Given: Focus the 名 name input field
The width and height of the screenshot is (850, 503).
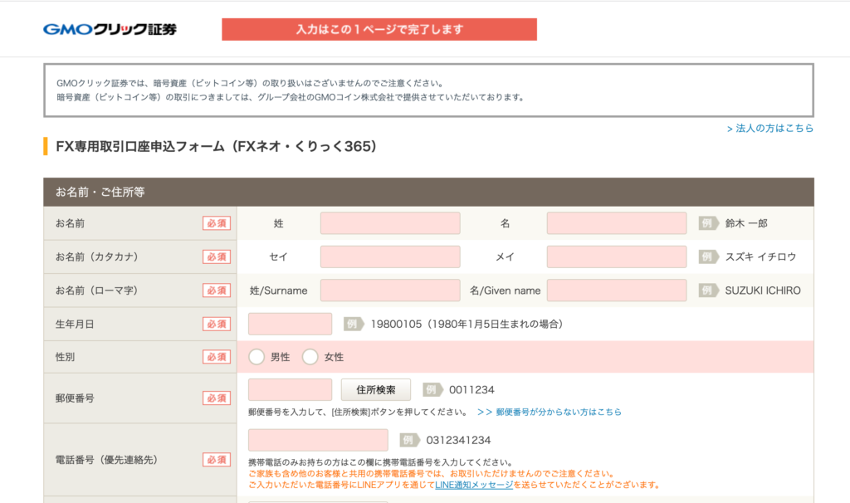Looking at the screenshot, I should (617, 223).
